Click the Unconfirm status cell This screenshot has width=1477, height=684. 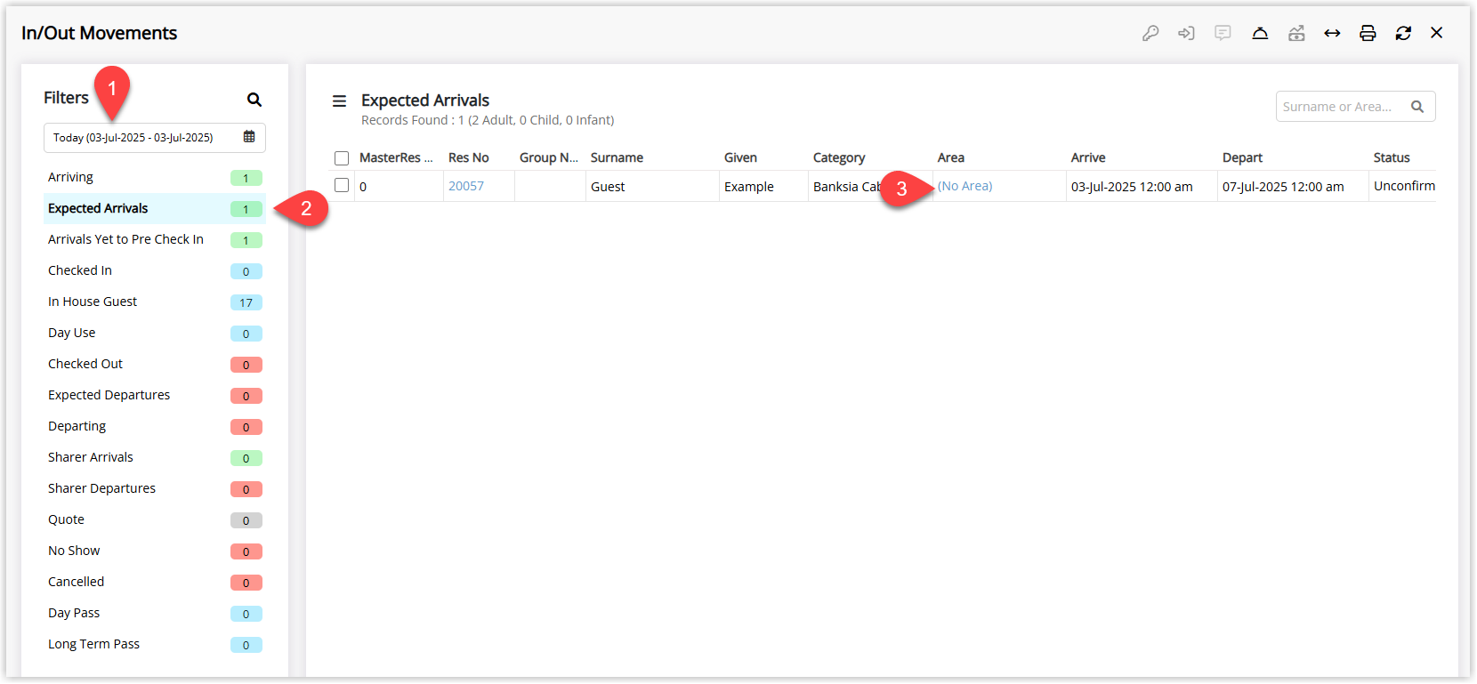pos(1404,186)
